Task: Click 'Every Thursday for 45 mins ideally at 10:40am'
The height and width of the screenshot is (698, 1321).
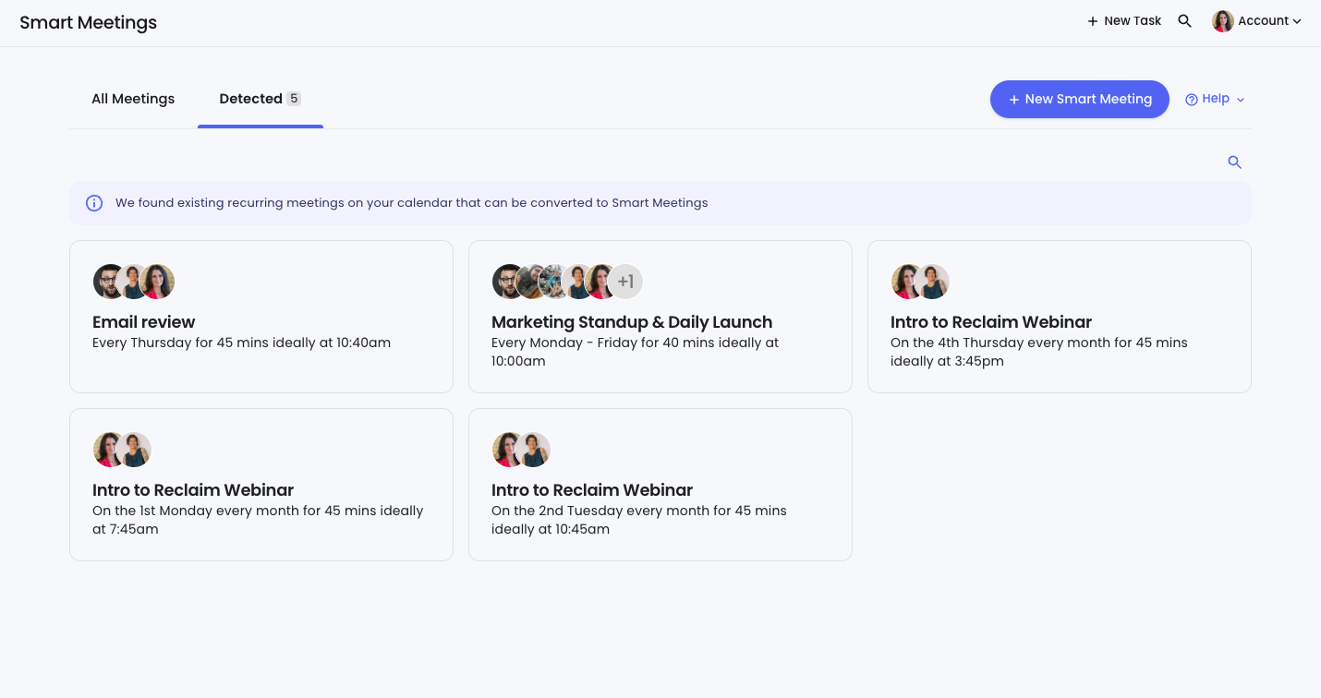Action: tap(242, 343)
